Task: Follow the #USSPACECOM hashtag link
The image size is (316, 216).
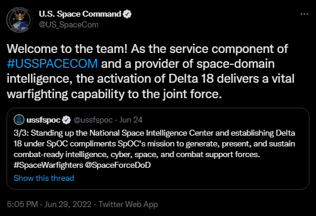Action: pyautogui.click(x=52, y=64)
